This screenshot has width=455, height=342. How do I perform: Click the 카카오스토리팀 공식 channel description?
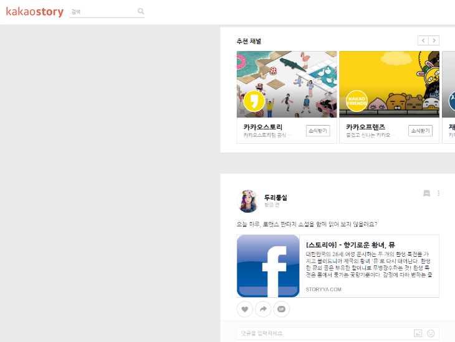pos(267,135)
